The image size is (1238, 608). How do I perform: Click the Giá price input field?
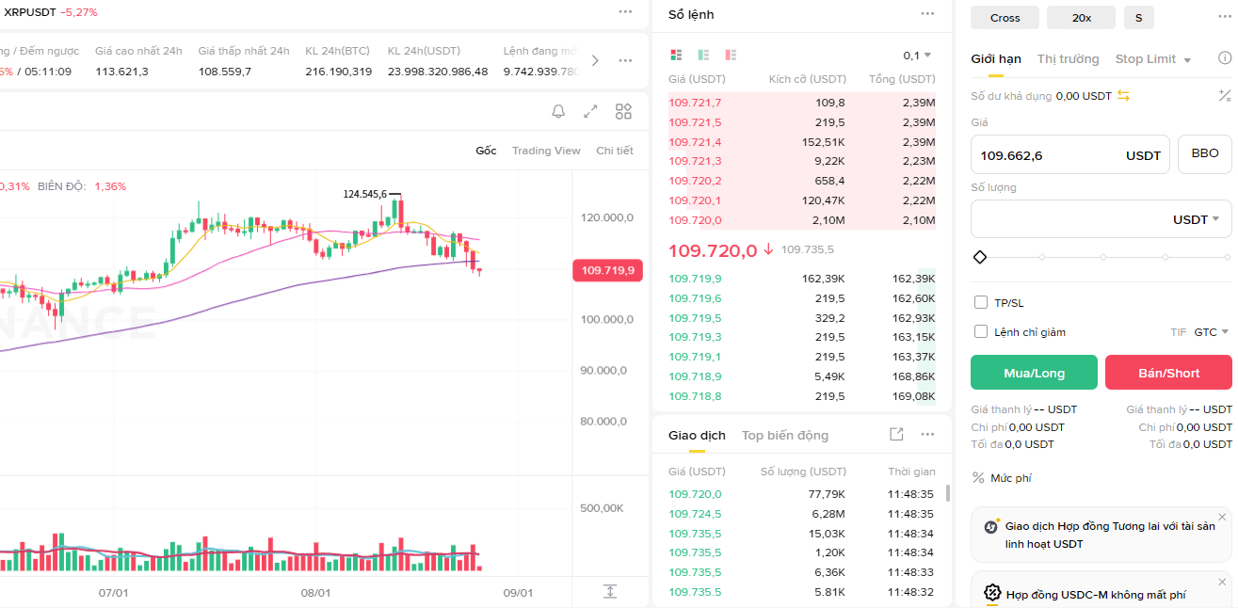coord(1070,155)
